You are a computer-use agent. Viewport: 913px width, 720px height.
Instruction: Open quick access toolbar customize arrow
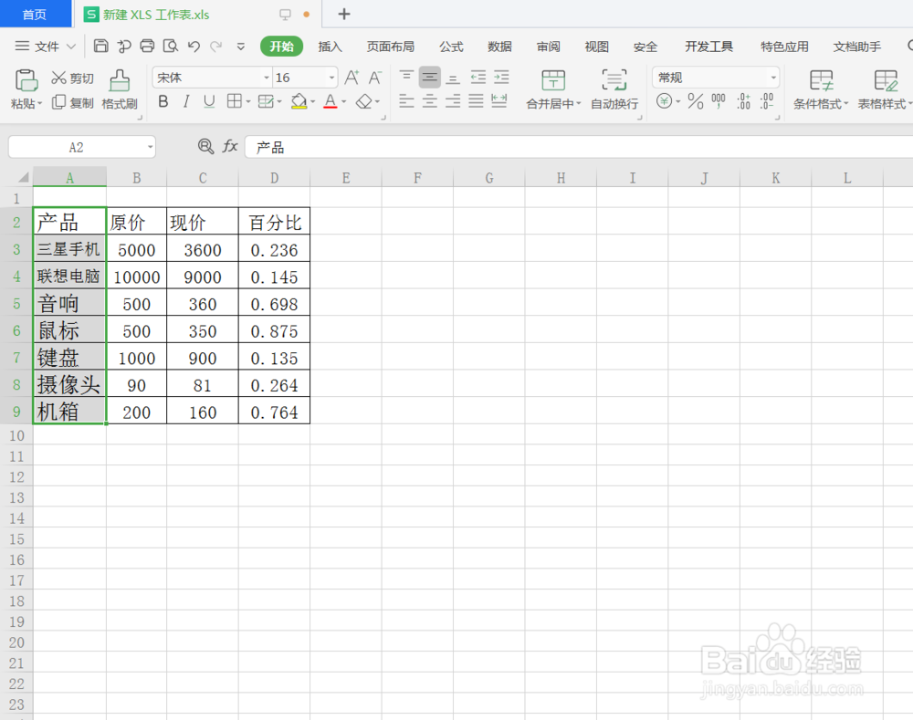click(x=240, y=47)
